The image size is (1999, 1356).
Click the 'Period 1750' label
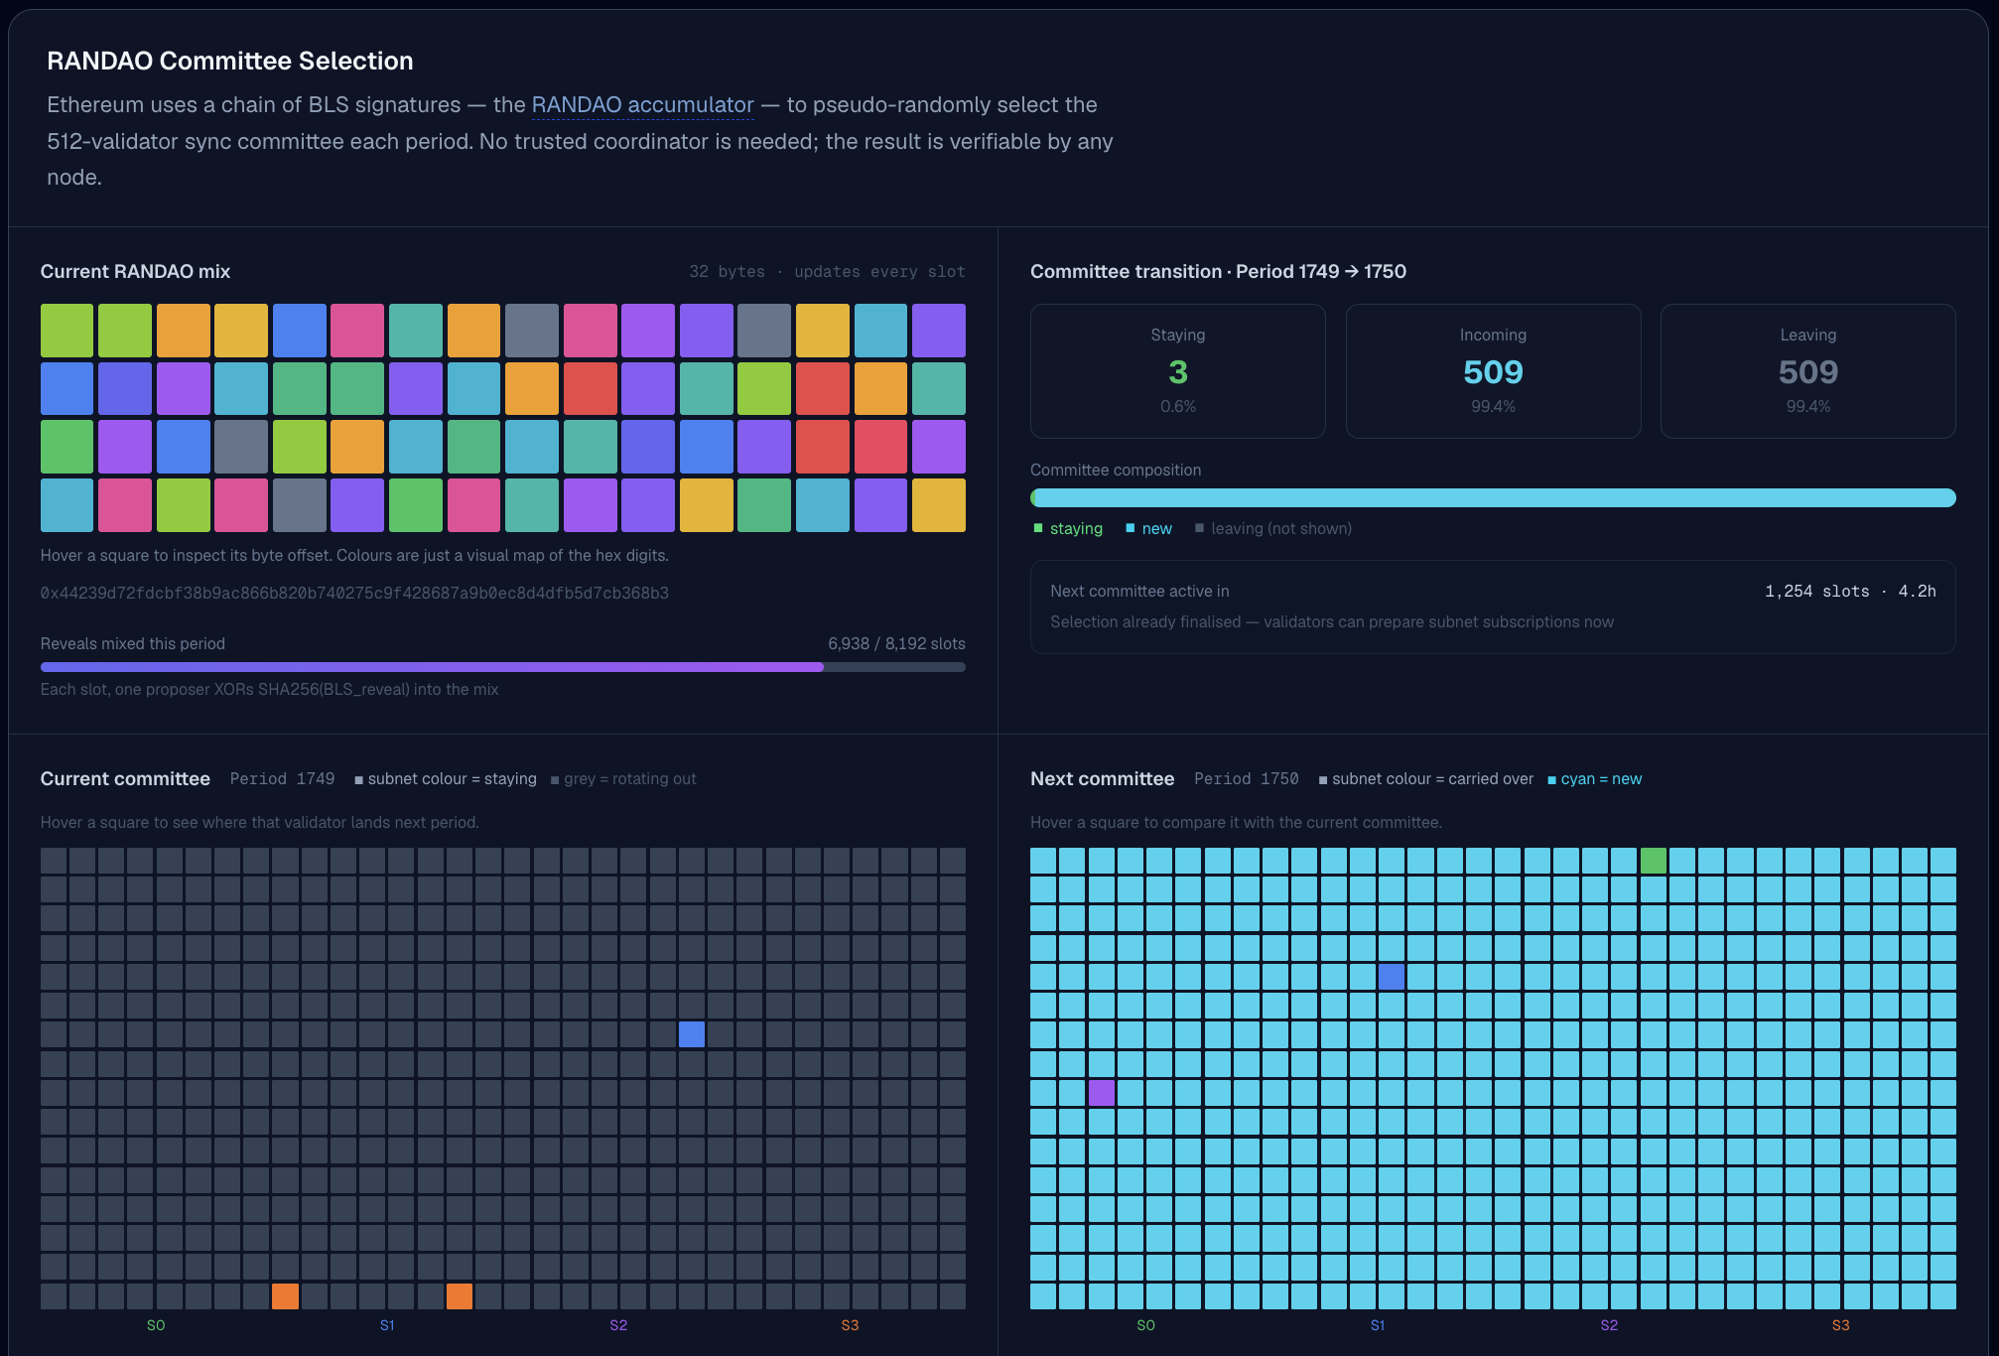click(1247, 779)
